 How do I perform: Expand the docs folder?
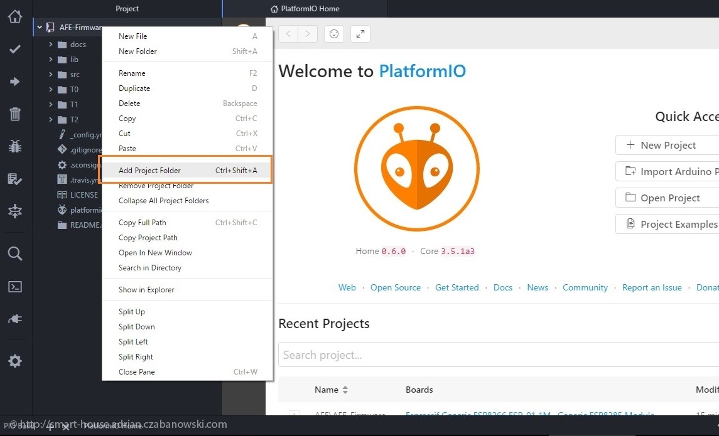tap(50, 45)
